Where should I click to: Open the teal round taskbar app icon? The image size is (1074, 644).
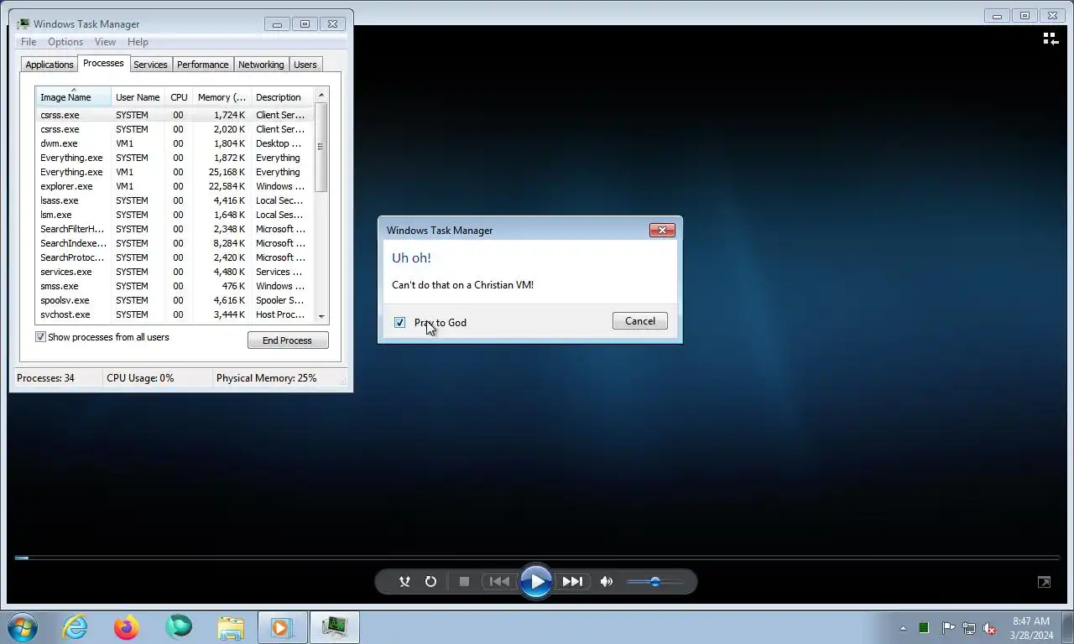[x=179, y=626]
